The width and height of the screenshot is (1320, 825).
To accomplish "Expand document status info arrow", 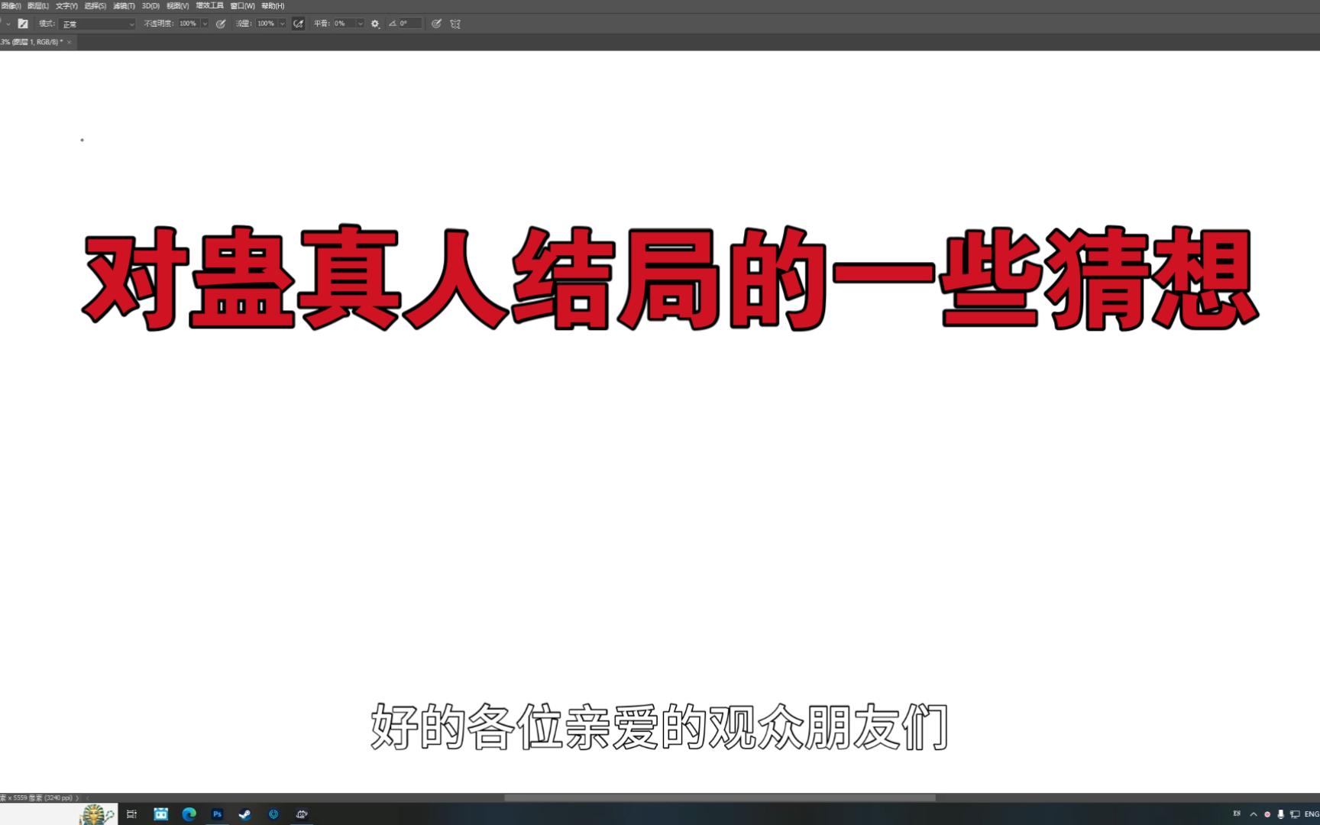I will pos(78,797).
